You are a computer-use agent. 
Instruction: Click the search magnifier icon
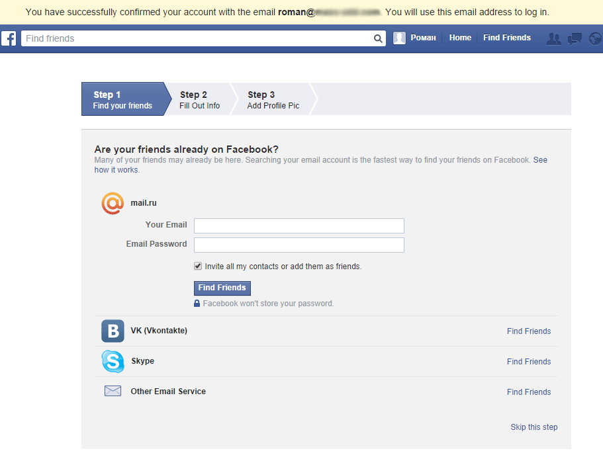pyautogui.click(x=378, y=39)
